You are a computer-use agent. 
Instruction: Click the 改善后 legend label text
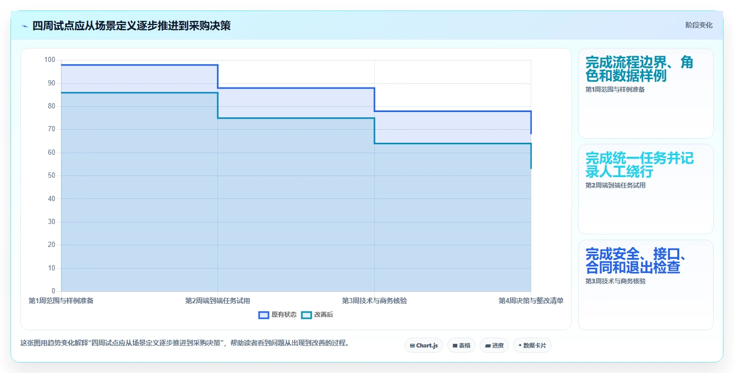click(323, 315)
